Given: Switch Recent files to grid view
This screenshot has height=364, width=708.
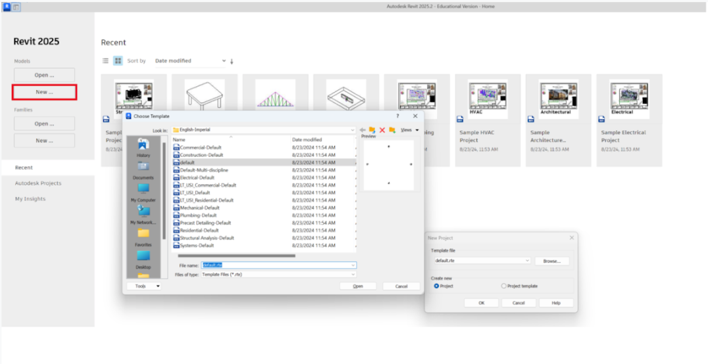Looking at the screenshot, I should (118, 61).
